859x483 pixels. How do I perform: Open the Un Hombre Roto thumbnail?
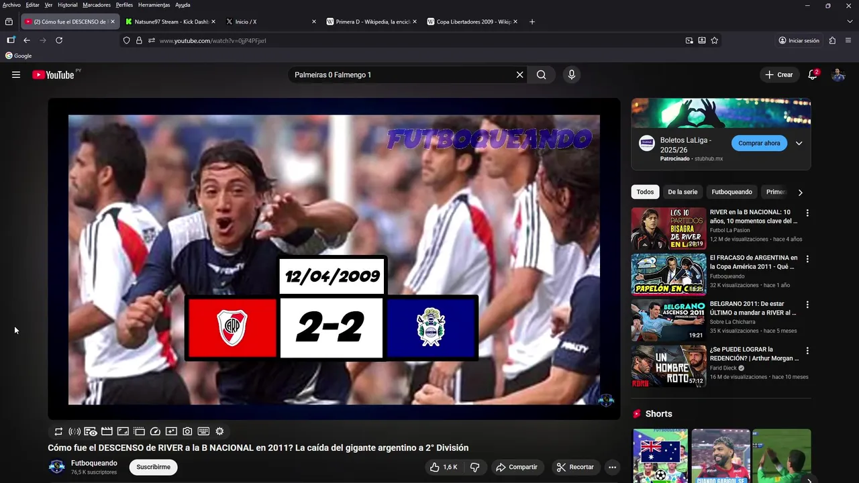coord(668,366)
